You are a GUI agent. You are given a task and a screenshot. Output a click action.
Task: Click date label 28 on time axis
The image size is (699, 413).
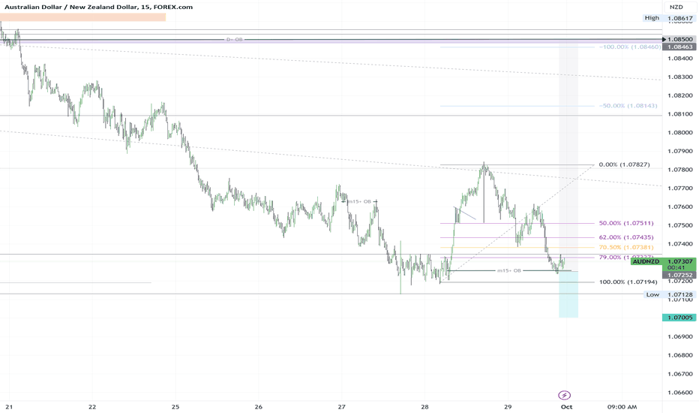[424, 407]
